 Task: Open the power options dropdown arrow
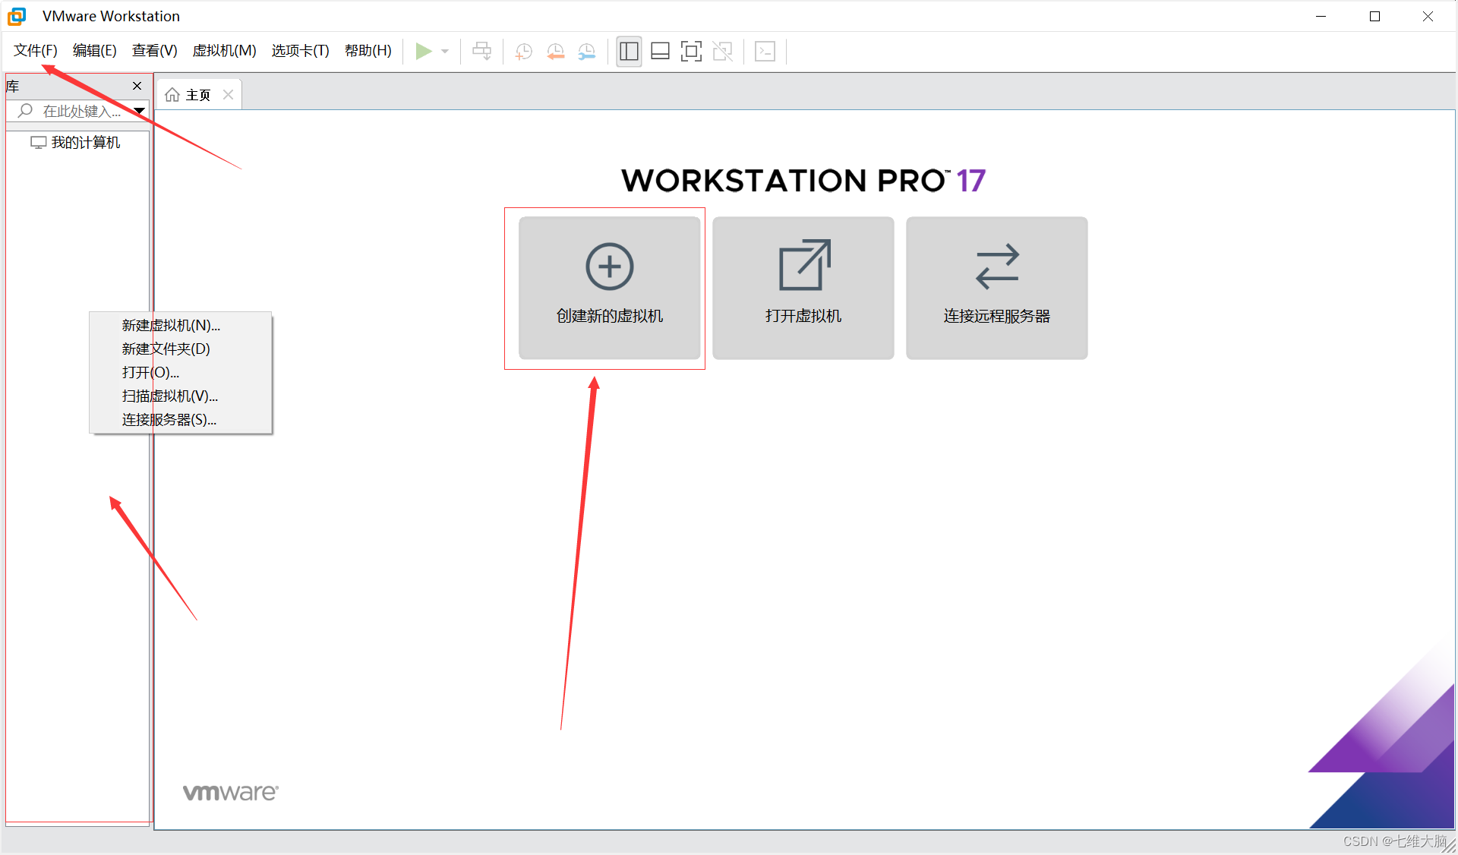tap(445, 52)
